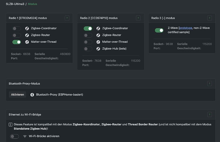This screenshot has width=220, height=142.
Task: Disable Matter-over-Thread on Radio 1
Action: click(x=17, y=42)
